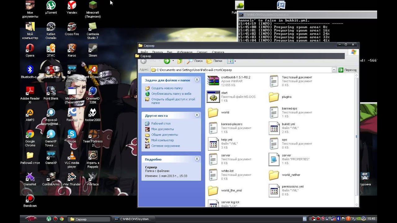397x223 pixels.
Task: Select the world_the_end folder
Action: click(x=225, y=190)
